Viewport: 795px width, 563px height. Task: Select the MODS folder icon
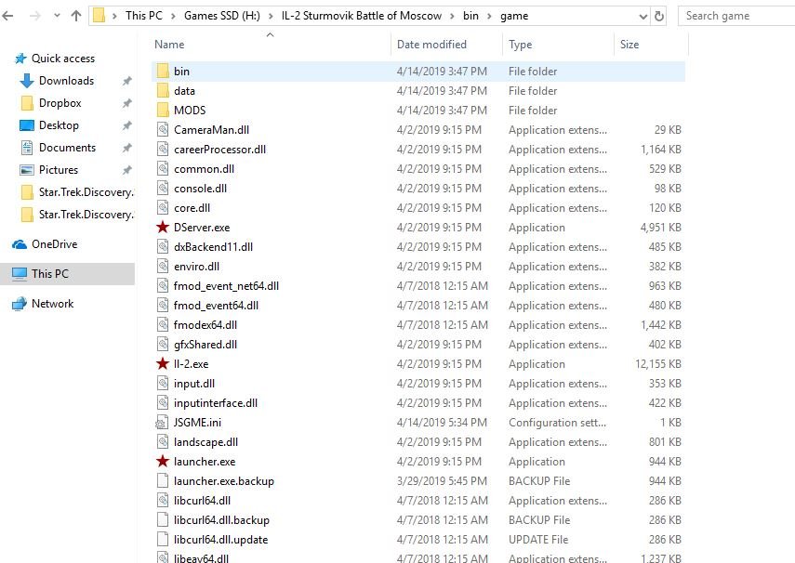point(163,110)
